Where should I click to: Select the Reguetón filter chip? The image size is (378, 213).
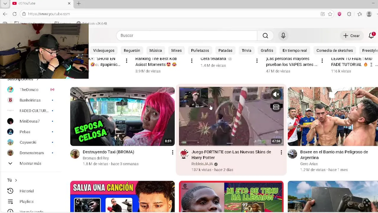click(x=132, y=50)
